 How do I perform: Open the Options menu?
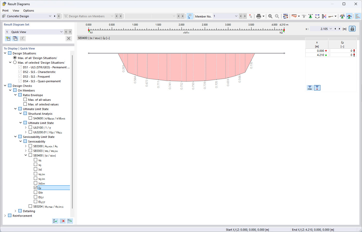(28, 11)
